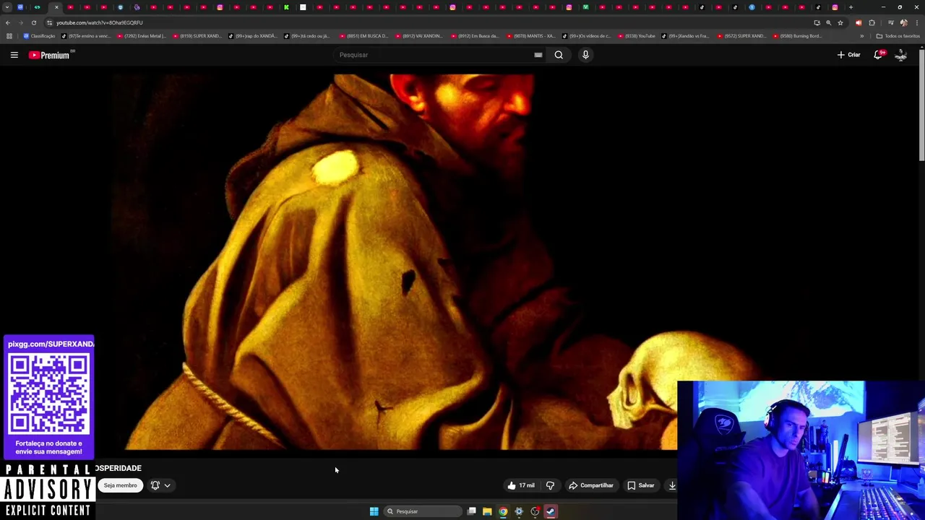Open the on-screen keyboard icon in search

tap(538, 55)
